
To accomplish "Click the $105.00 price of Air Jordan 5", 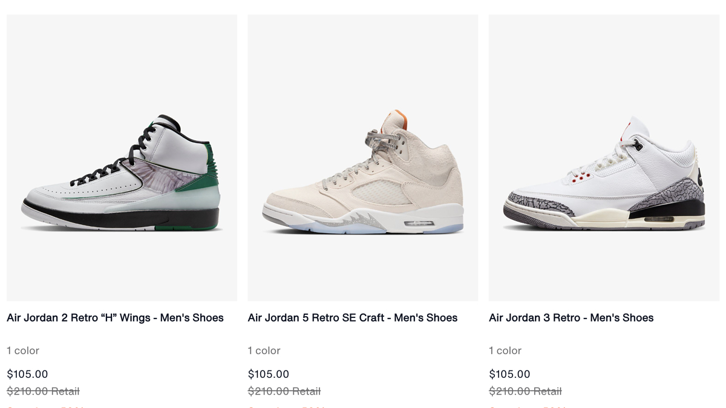I will coord(269,374).
